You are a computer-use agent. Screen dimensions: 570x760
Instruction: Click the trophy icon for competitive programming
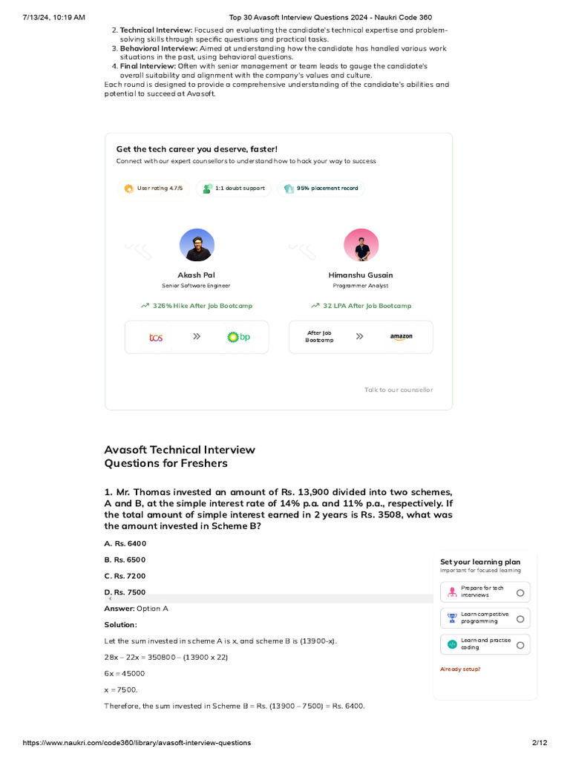(x=452, y=617)
